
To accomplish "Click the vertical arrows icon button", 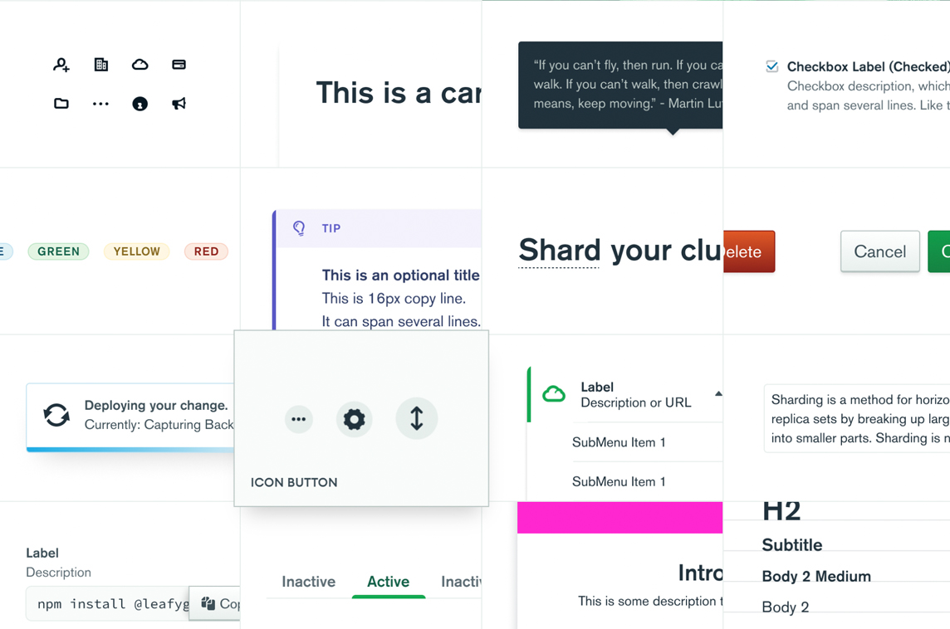I will point(417,418).
